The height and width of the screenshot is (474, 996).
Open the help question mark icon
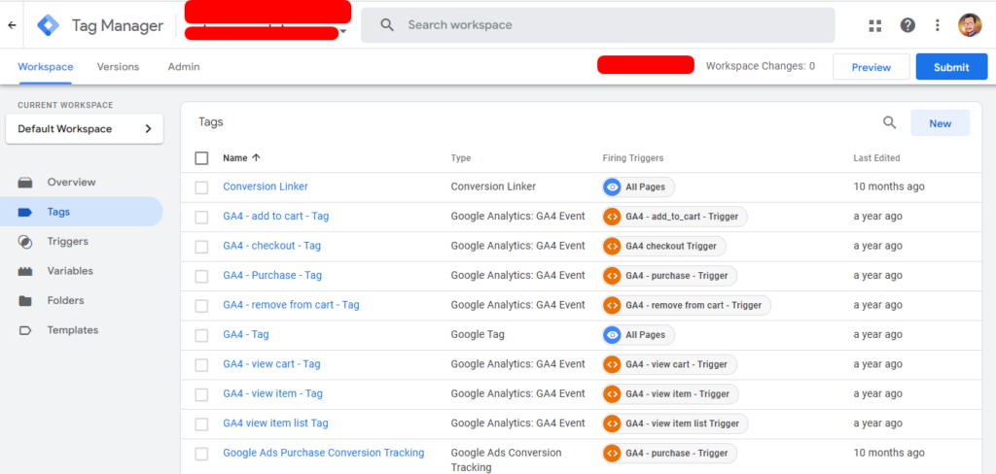pos(907,25)
